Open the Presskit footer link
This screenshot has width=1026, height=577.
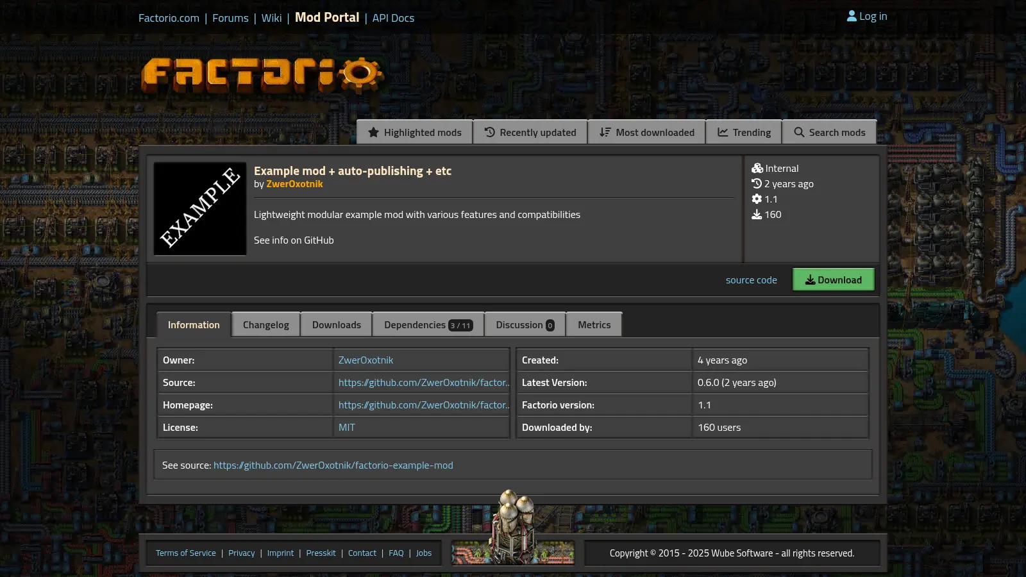coord(321,553)
